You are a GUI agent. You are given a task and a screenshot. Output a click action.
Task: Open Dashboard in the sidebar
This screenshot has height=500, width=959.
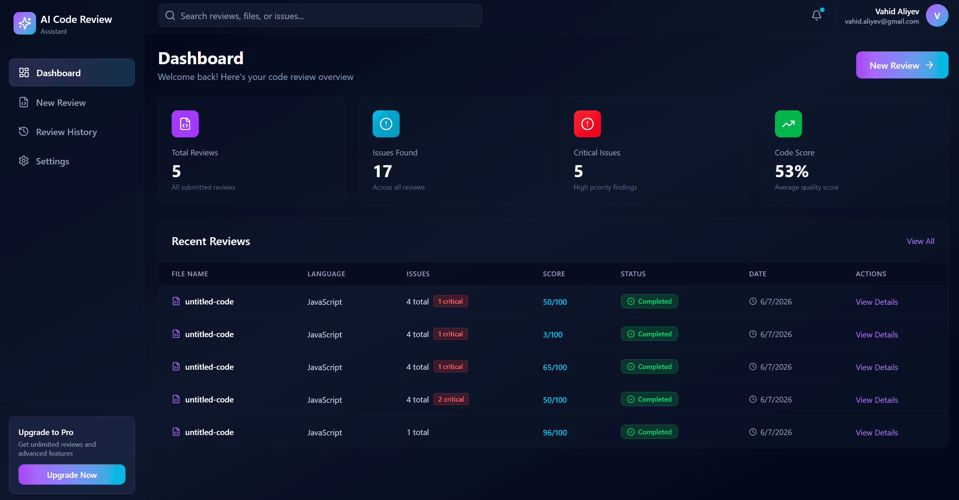[x=72, y=72]
